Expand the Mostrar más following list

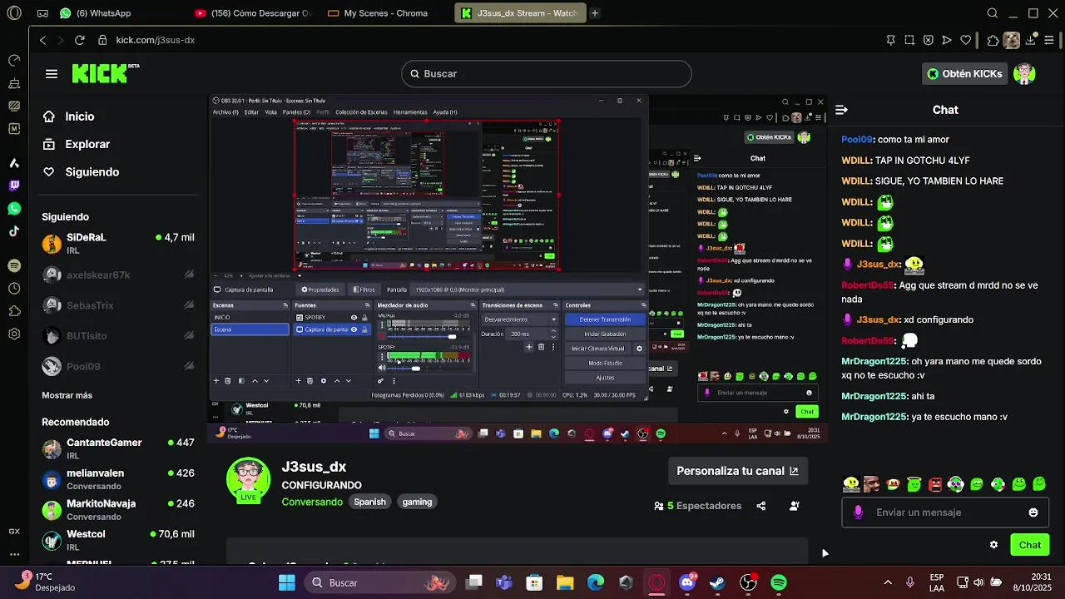[67, 395]
